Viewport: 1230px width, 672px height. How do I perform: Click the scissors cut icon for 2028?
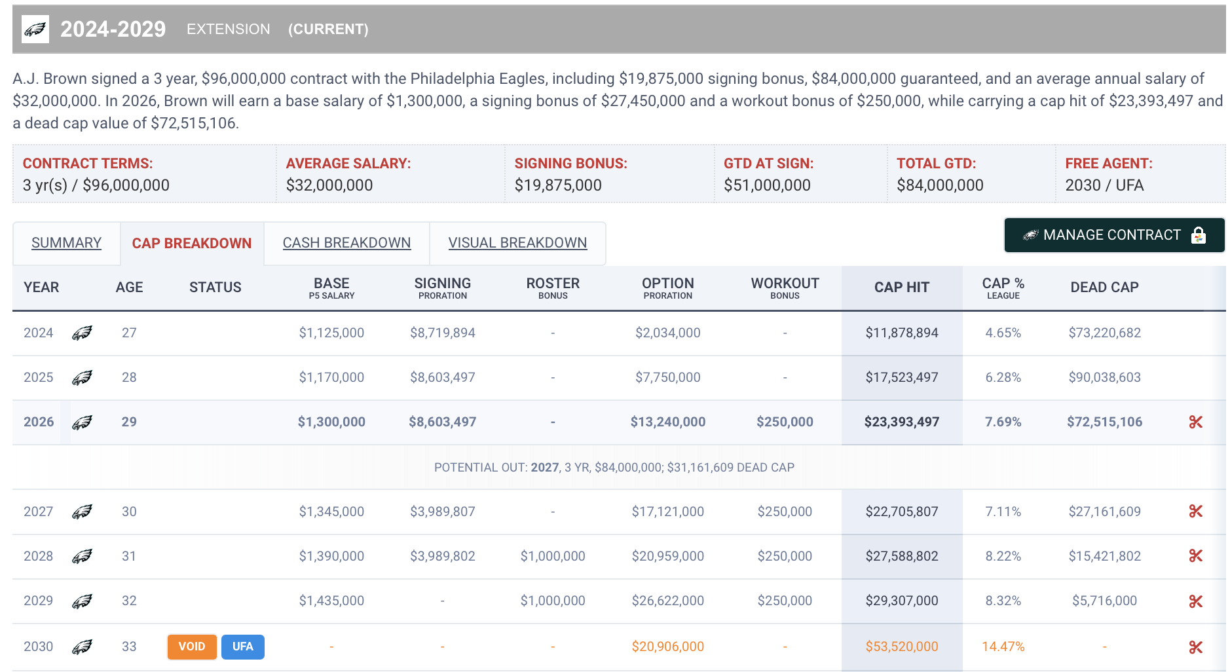tap(1195, 556)
